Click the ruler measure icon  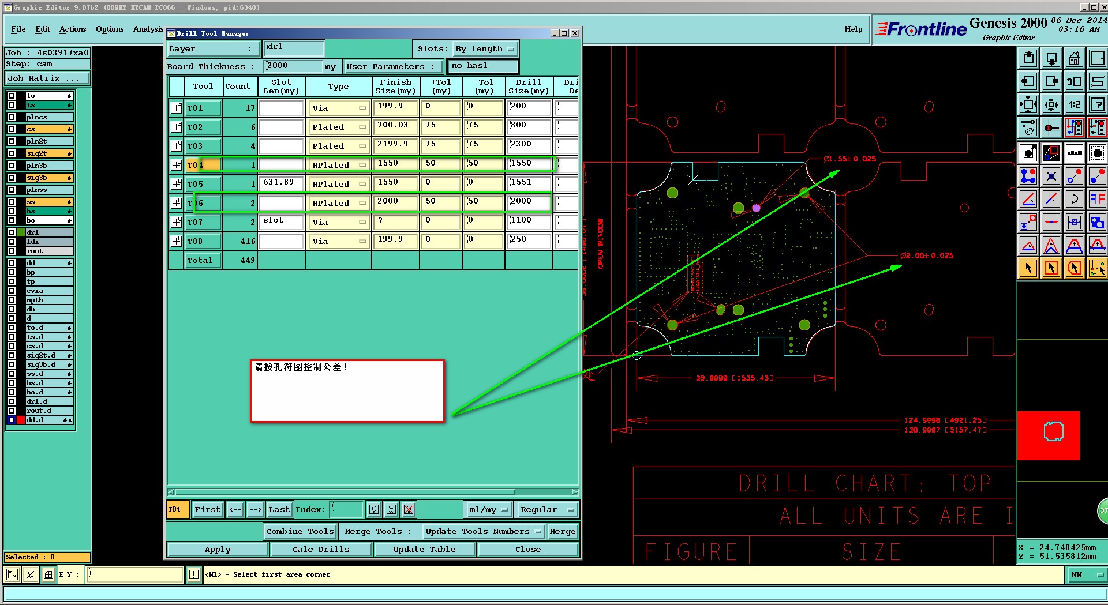pos(1074,153)
